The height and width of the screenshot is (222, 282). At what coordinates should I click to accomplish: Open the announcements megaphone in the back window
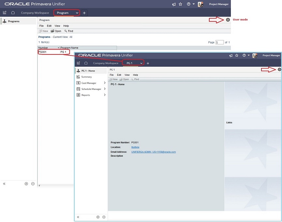click(x=174, y=4)
